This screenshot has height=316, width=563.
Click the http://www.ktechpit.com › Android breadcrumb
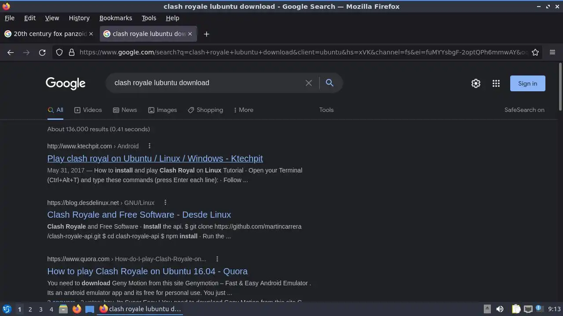point(93,146)
